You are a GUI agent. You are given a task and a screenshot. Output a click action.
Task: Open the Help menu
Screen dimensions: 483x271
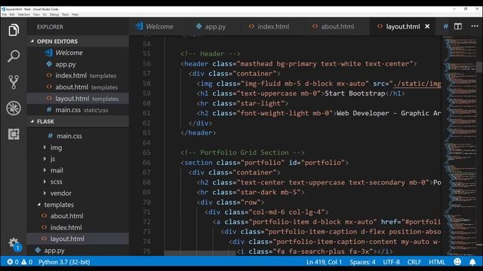[x=75, y=14]
